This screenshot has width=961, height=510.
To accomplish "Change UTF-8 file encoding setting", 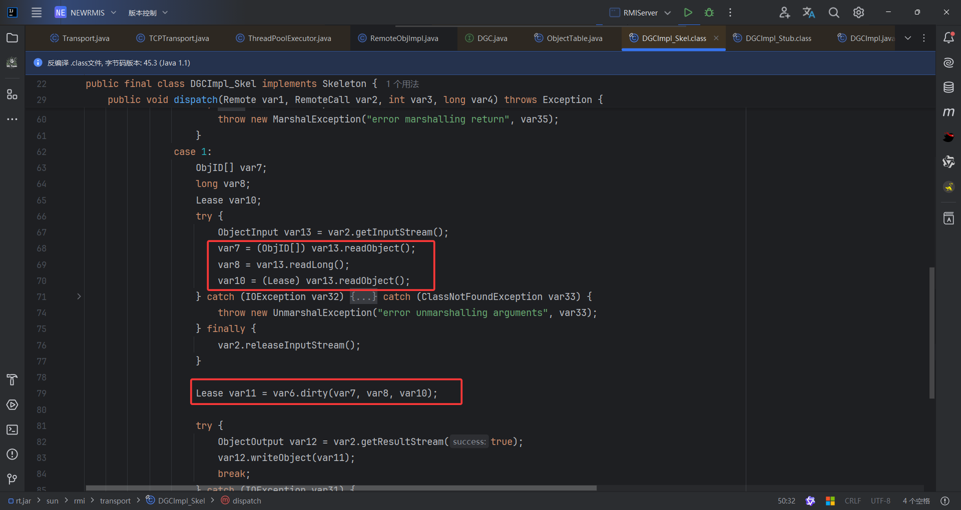I will (x=880, y=501).
